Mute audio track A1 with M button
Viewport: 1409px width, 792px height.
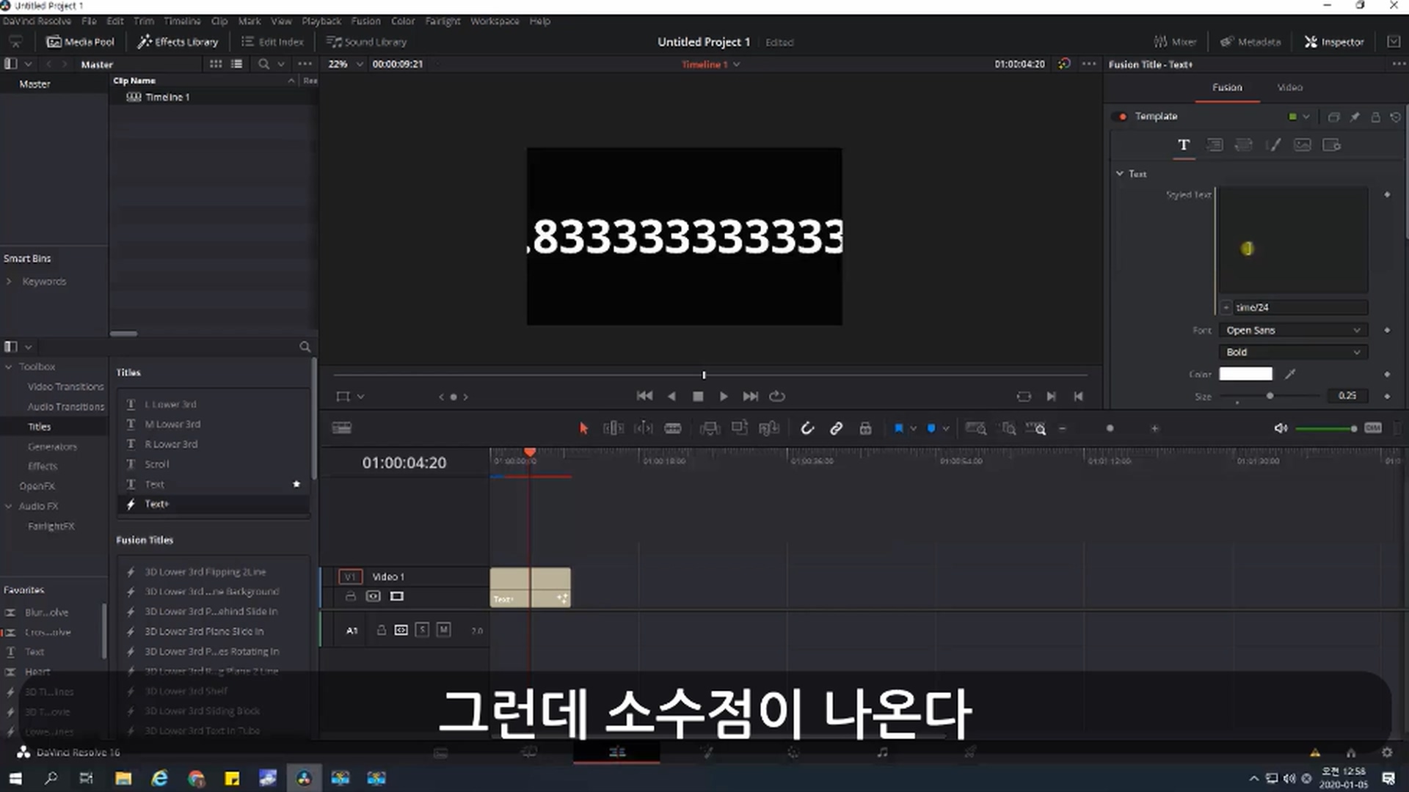tap(443, 630)
